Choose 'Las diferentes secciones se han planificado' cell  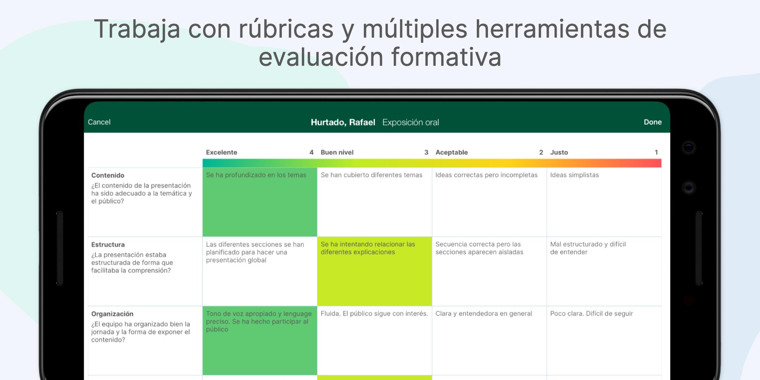tap(260, 271)
